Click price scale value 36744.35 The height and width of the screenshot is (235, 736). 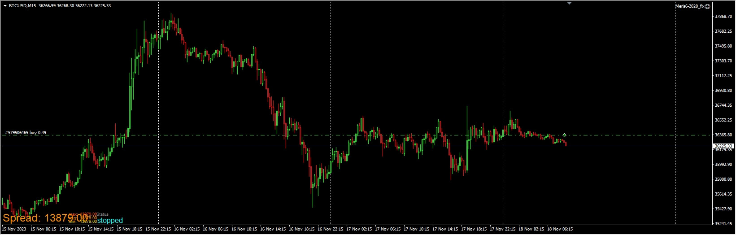click(x=724, y=105)
